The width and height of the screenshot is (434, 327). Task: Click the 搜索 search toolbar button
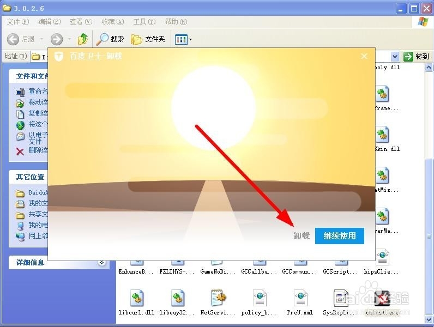pyautogui.click(x=110, y=39)
